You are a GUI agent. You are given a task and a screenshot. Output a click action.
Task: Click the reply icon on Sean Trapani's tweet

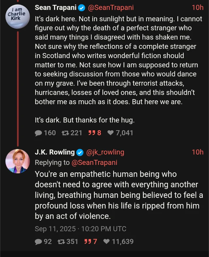(39, 133)
